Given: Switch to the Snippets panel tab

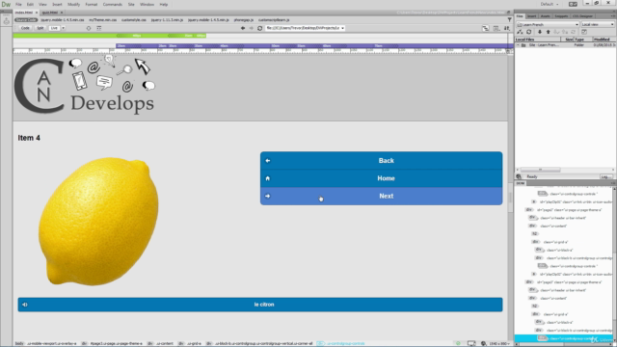Looking at the screenshot, I should click(561, 16).
